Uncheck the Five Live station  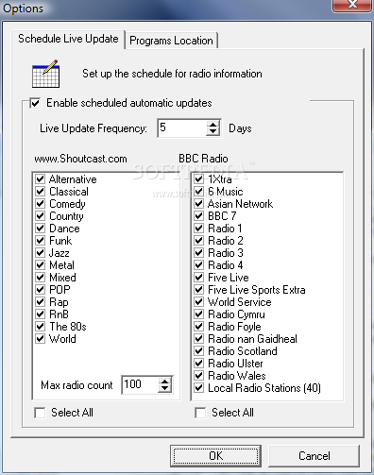tap(198, 278)
